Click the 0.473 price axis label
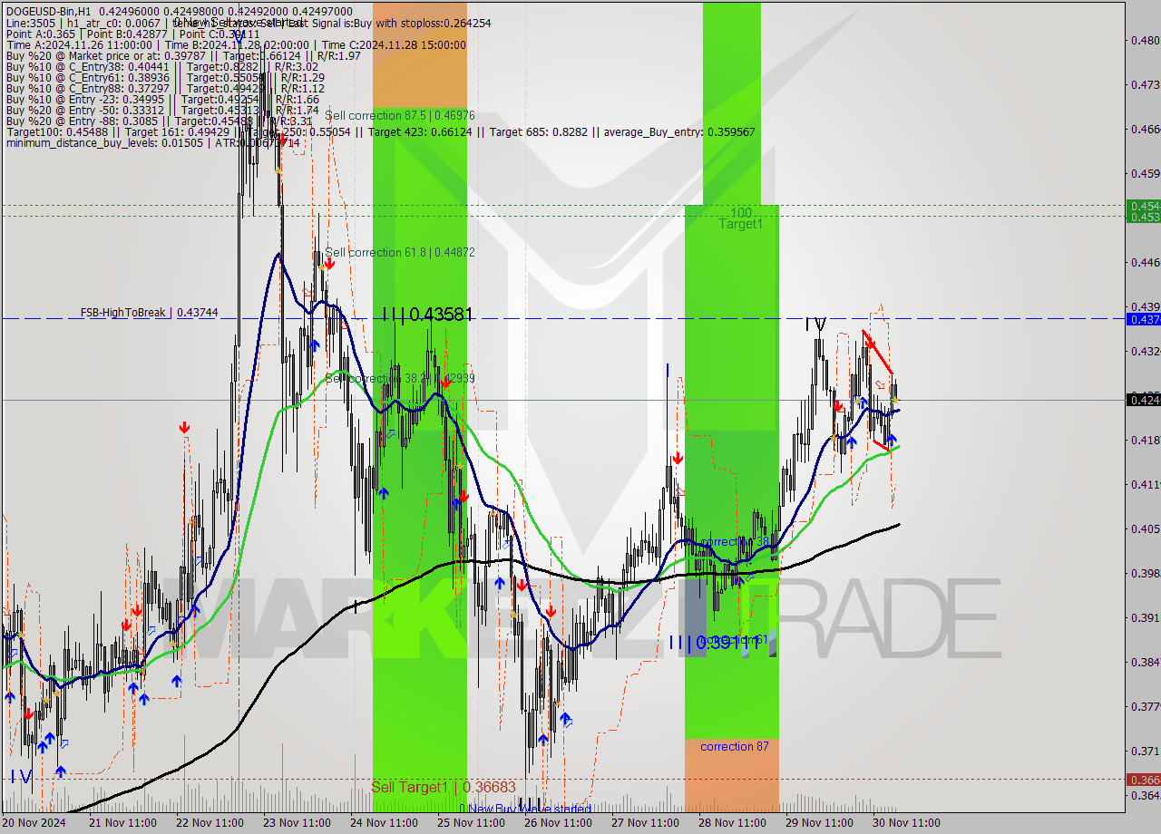 coord(1145,84)
